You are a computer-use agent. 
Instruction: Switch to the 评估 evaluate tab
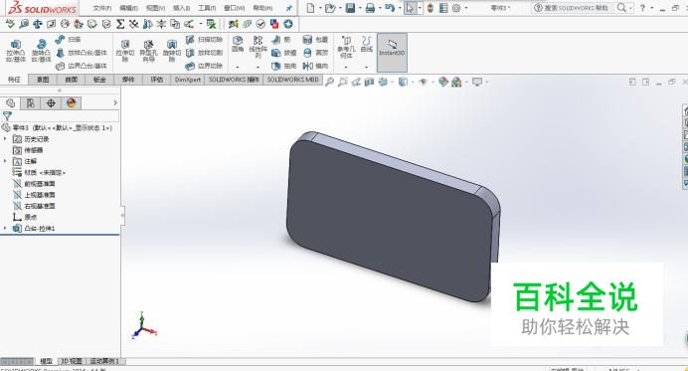click(x=157, y=80)
